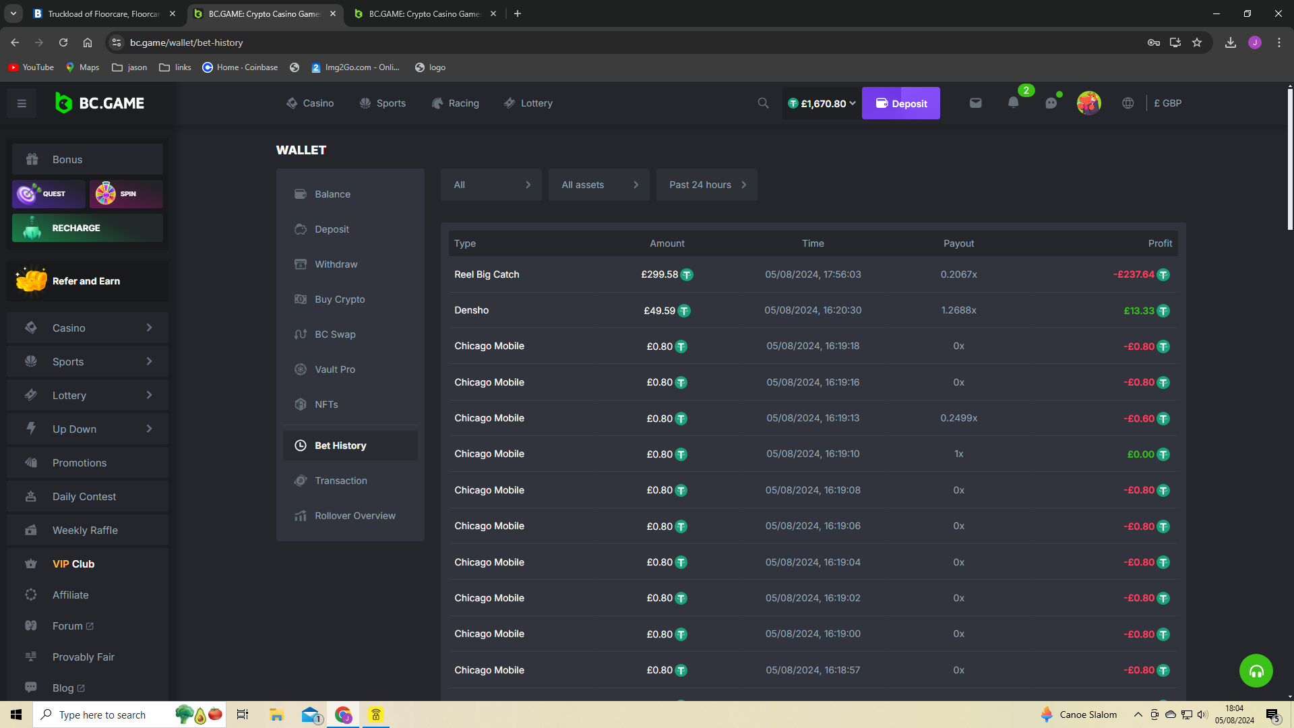Open the Lottery top navigation item
This screenshot has width=1294, height=728.
[x=528, y=103]
